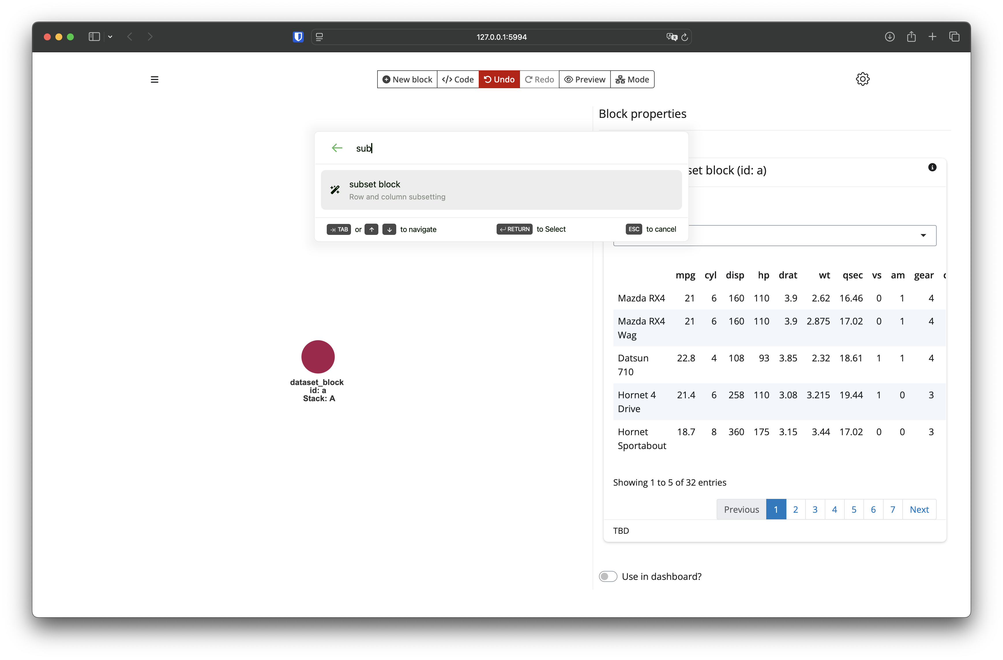This screenshot has height=660, width=1003.
Task: Click the New block button
Action: click(x=407, y=80)
